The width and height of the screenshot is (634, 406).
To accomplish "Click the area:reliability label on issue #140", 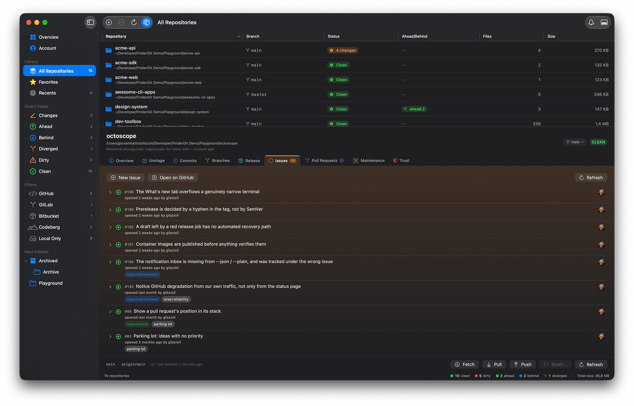I will pyautogui.click(x=176, y=299).
